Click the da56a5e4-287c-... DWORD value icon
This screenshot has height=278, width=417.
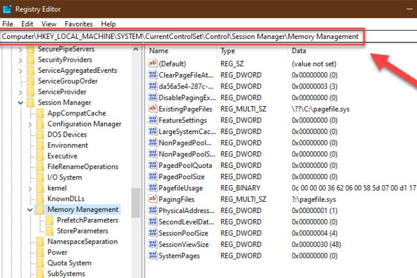click(x=153, y=86)
